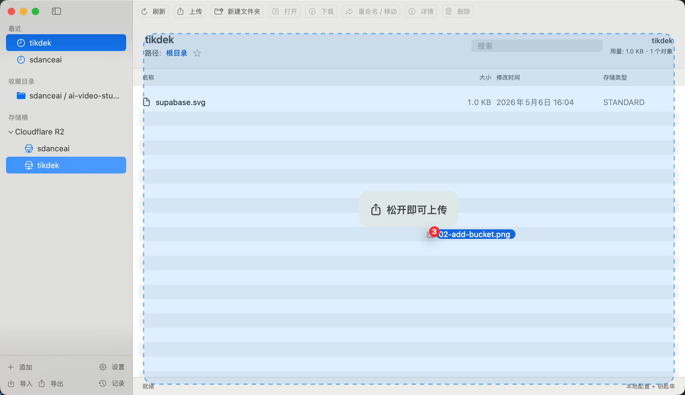Click the 2026年5月6日 16:04 date cell
This screenshot has height=395, width=685.
(535, 102)
